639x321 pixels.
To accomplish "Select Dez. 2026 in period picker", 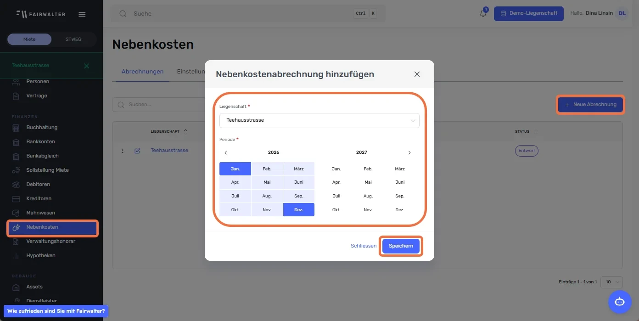I will pyautogui.click(x=299, y=210).
